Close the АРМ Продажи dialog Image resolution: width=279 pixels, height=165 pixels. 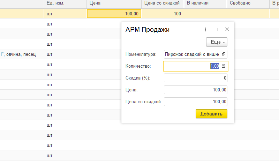click(x=227, y=30)
